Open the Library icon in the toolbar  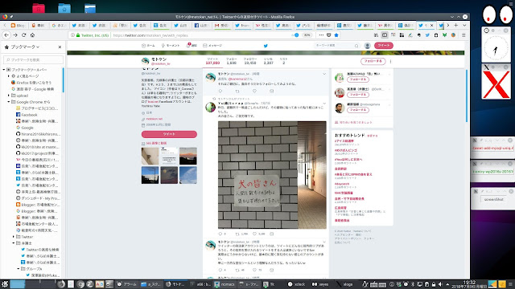[376, 35]
